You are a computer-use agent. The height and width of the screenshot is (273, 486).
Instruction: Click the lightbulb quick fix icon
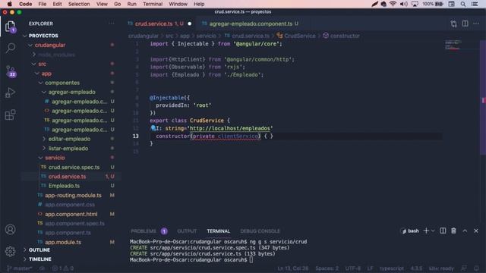point(153,128)
